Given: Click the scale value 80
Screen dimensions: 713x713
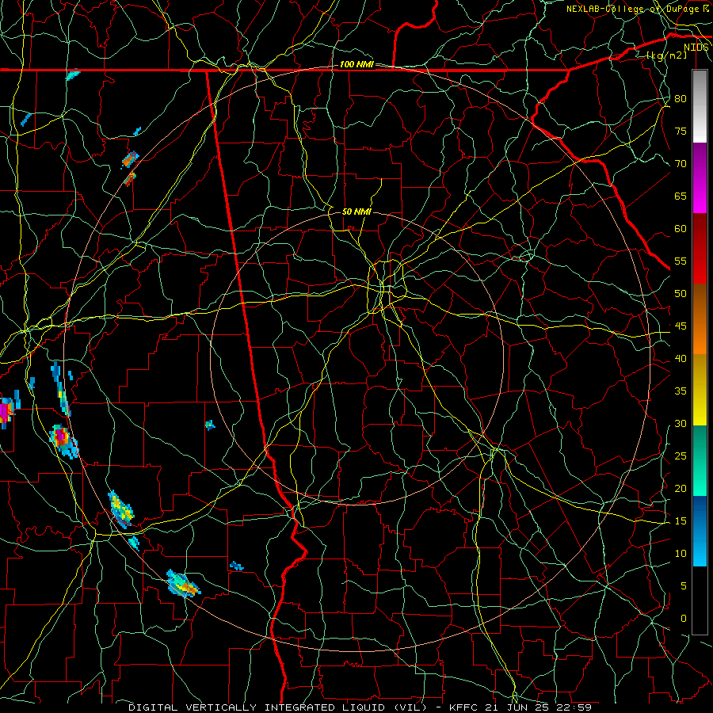Looking at the screenshot, I should point(681,99).
